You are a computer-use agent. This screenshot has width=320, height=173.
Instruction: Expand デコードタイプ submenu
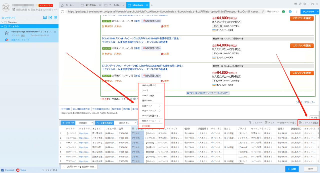pyautogui.click(x=151, y=111)
